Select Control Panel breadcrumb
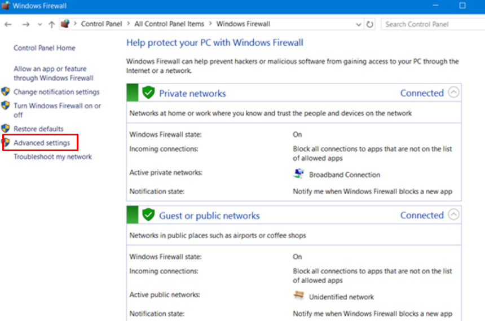Image resolution: width=485 pixels, height=321 pixels. point(102,24)
